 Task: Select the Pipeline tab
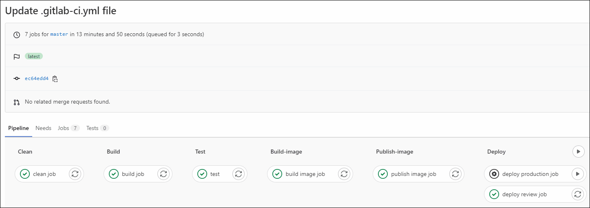[18, 128]
